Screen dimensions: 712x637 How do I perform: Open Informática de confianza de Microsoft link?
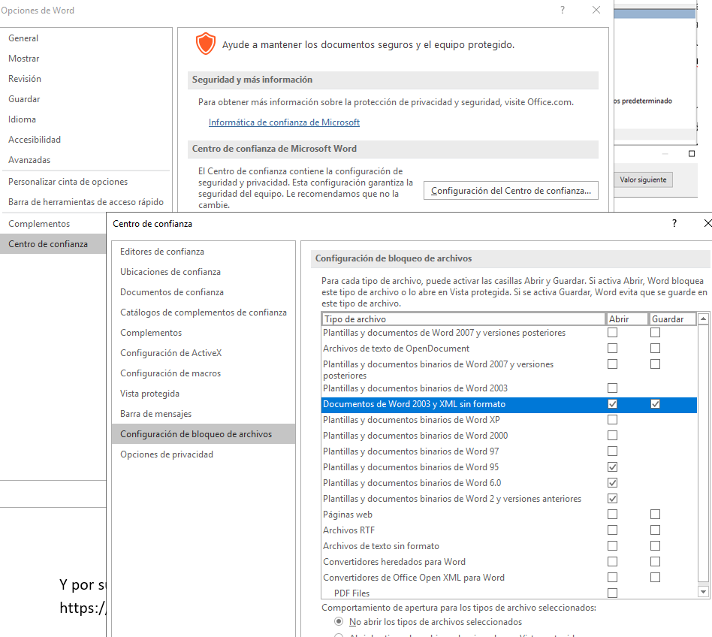coord(284,122)
